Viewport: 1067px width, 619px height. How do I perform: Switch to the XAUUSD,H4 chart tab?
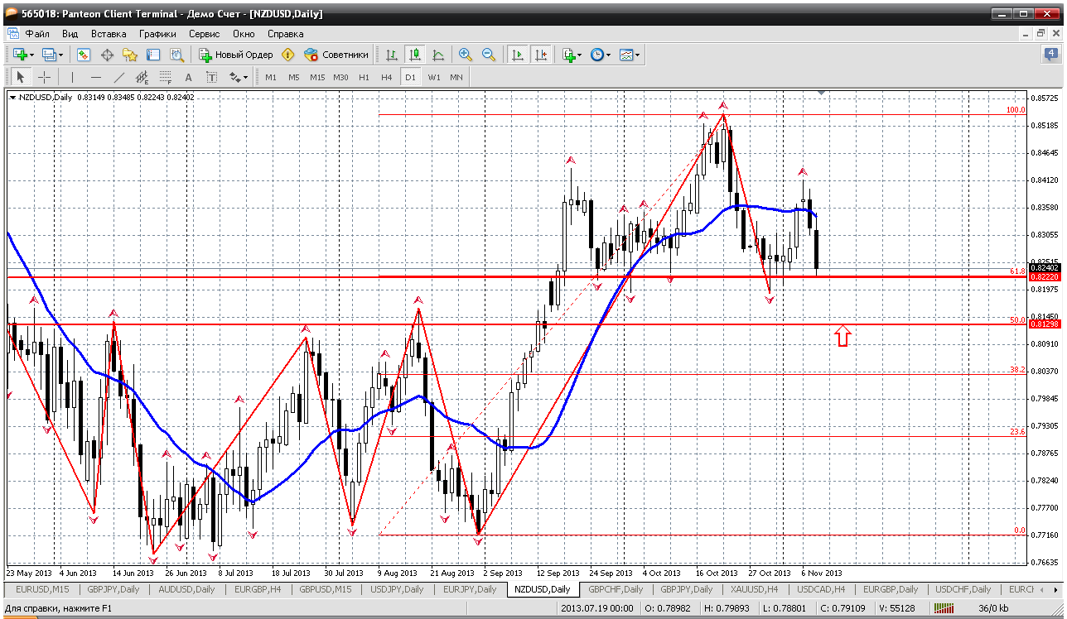point(754,589)
